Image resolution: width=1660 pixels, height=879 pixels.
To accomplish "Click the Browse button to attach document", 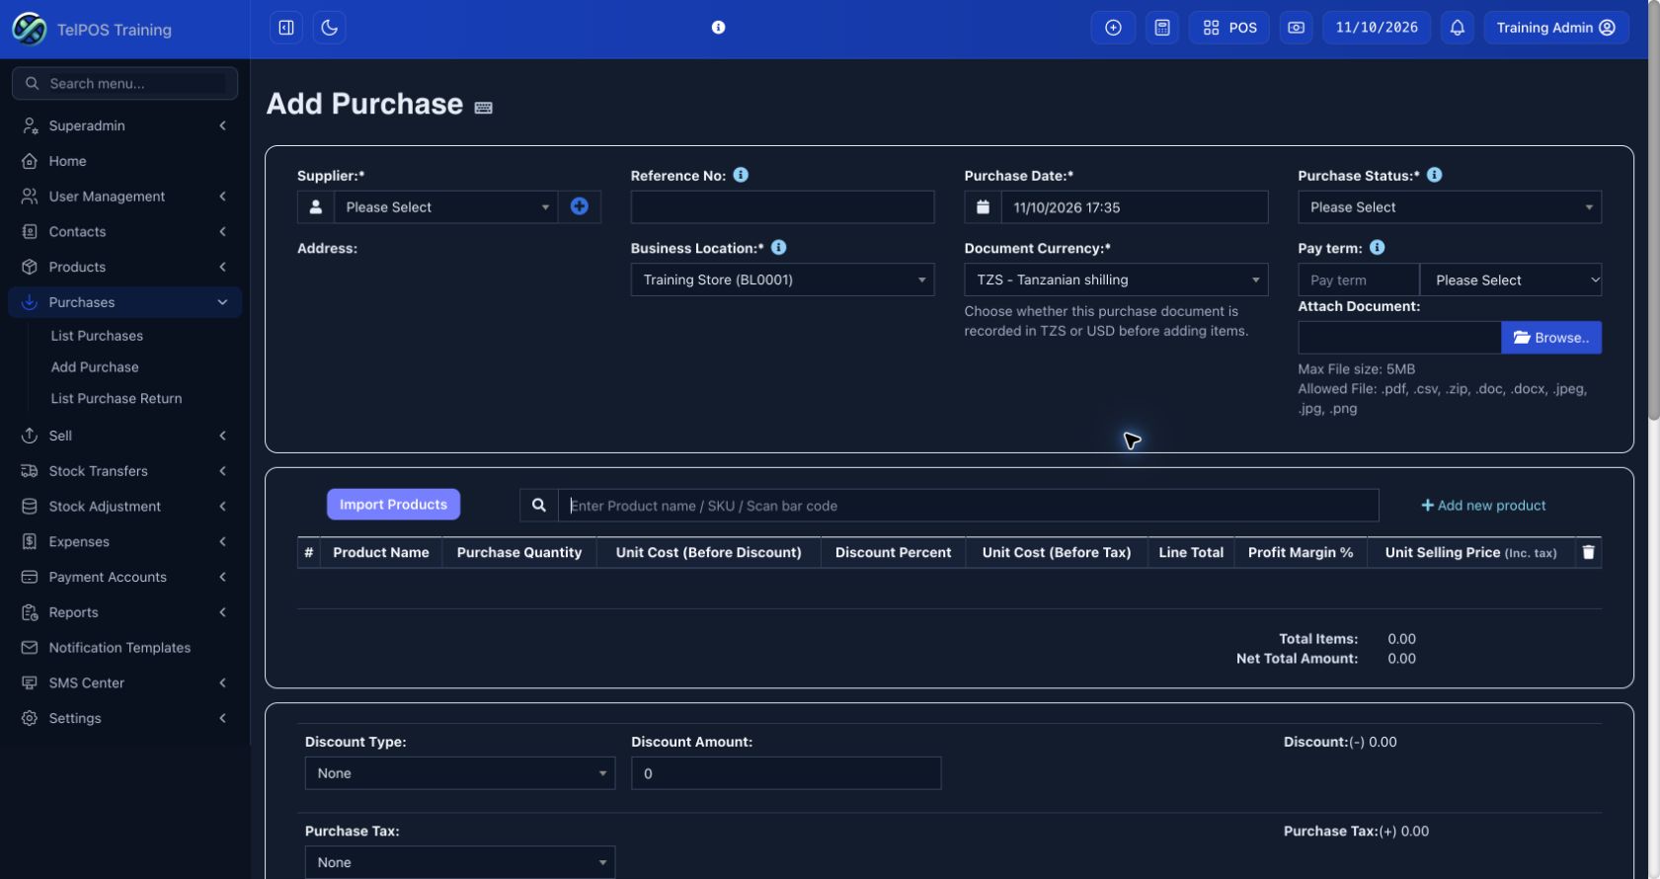I will coord(1551,338).
